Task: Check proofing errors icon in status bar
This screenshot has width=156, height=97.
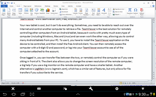Action: tap(23, 83)
